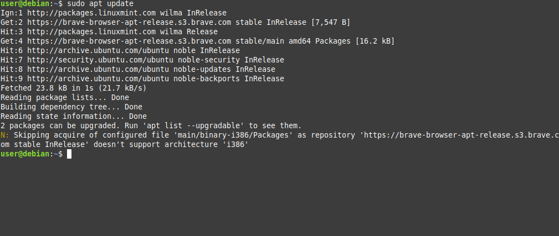Click the blinking cursor block at the prompt
The height and width of the screenshot is (236, 559).
point(69,154)
